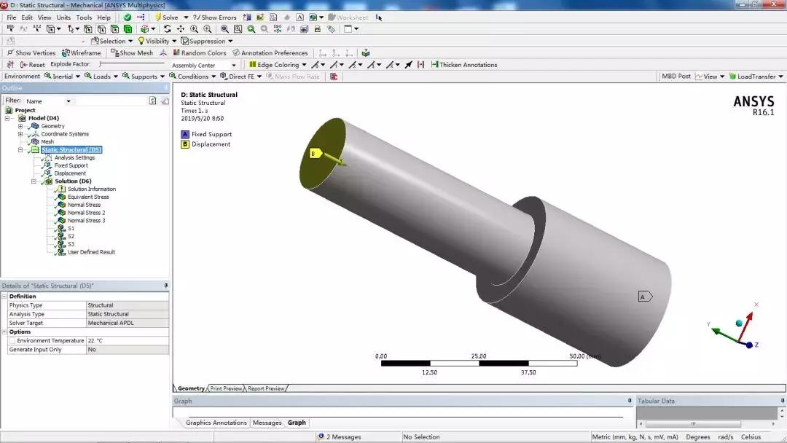
Task: Open the Direct FE dropdown
Action: (x=241, y=77)
